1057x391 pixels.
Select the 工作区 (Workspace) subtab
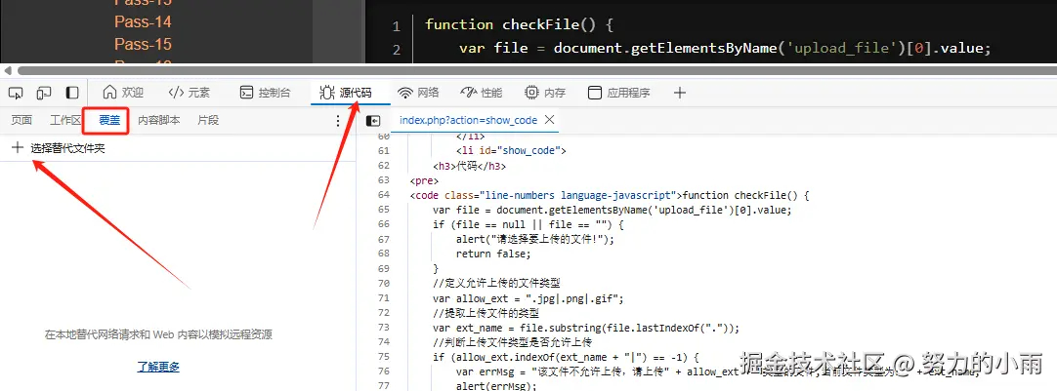(65, 121)
